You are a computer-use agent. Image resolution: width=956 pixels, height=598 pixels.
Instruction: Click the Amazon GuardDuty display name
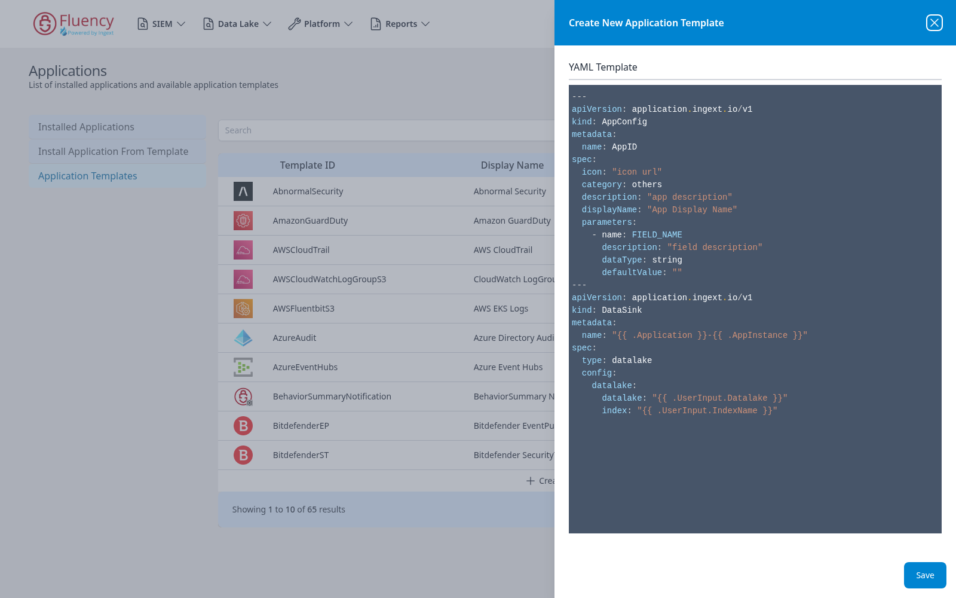512,221
